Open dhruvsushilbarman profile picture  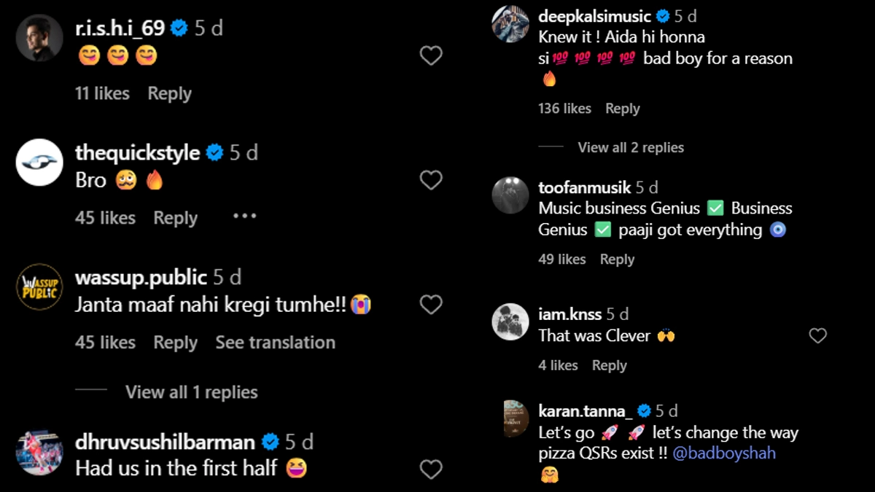(x=39, y=452)
